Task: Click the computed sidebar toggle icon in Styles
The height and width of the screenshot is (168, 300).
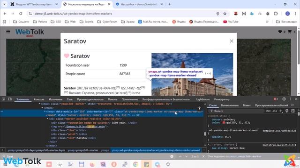Action: (293, 111)
